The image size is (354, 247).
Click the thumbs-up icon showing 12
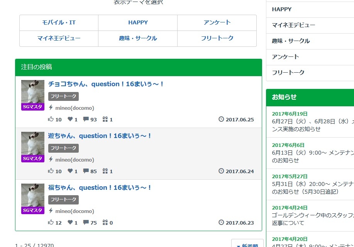[x=51, y=223]
